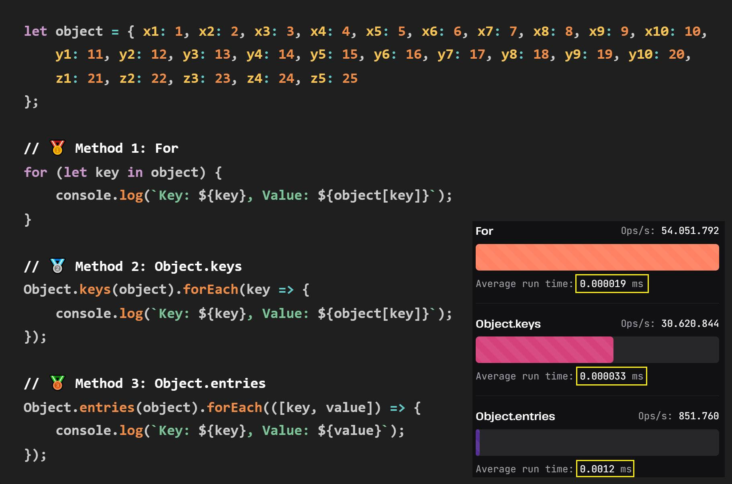Click the pink Object.keys progress bar
Image resolution: width=732 pixels, height=484 pixels.
tap(544, 349)
